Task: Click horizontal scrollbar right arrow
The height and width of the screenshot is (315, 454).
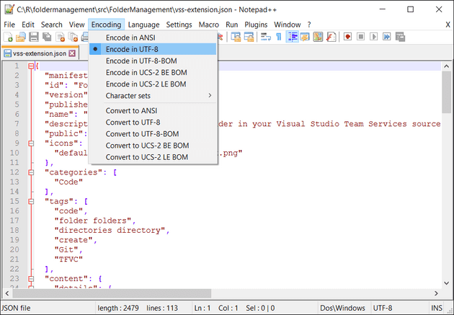Action: coord(436,293)
